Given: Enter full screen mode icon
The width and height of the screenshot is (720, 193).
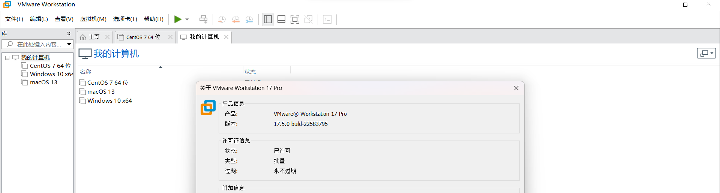Looking at the screenshot, I should point(295,19).
